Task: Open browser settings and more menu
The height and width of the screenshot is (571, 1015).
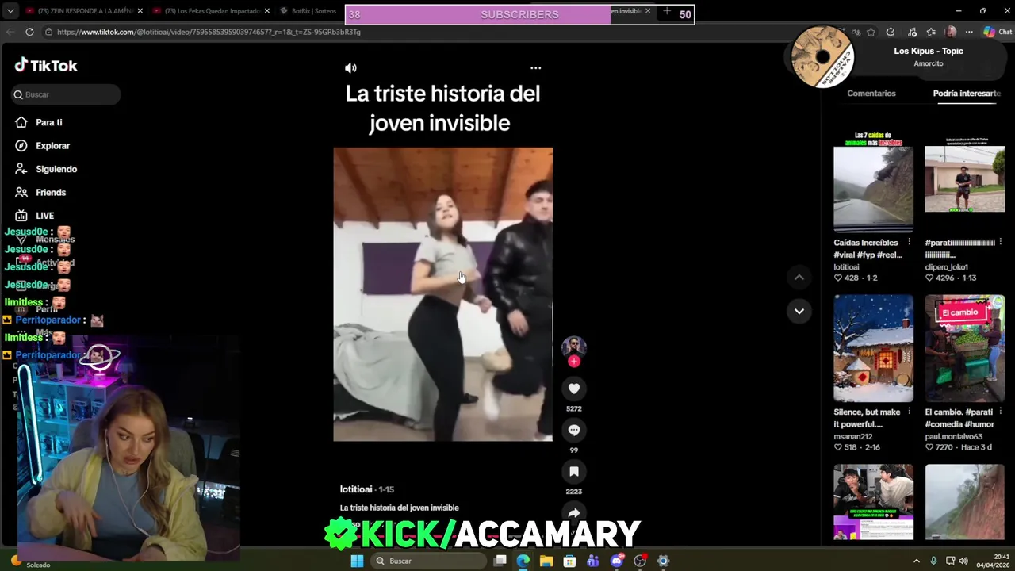Action: tap(969, 32)
